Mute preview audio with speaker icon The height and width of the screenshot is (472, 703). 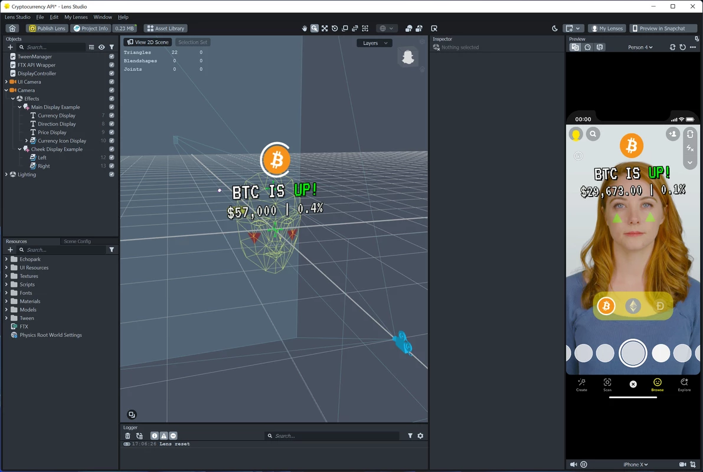pyautogui.click(x=573, y=464)
